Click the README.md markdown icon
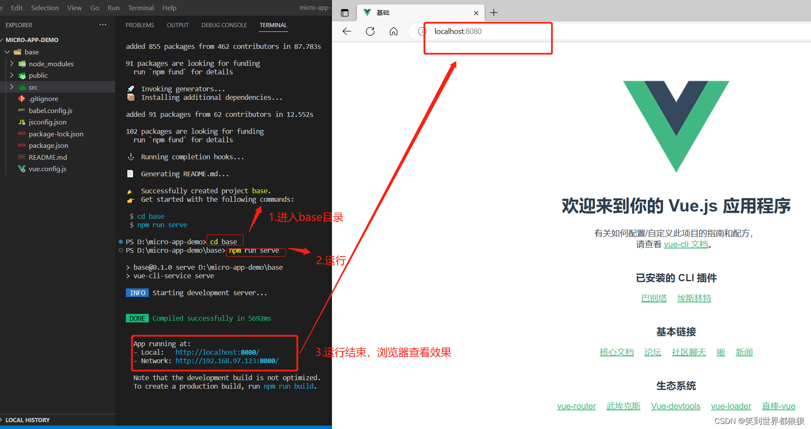 [22, 157]
